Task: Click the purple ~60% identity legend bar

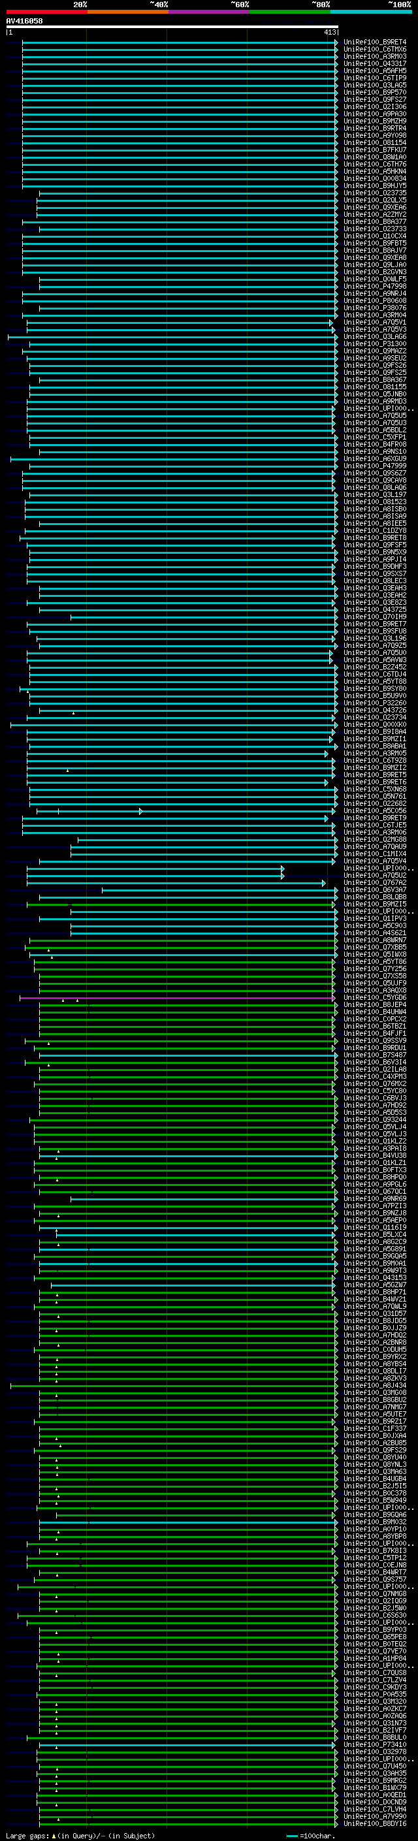Action: coord(208,12)
